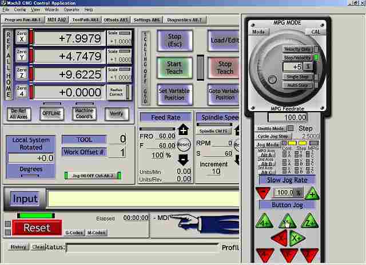Switch to Program Run Alt-1 tab
The height and width of the screenshot is (265, 366).
pyautogui.click(x=23, y=20)
